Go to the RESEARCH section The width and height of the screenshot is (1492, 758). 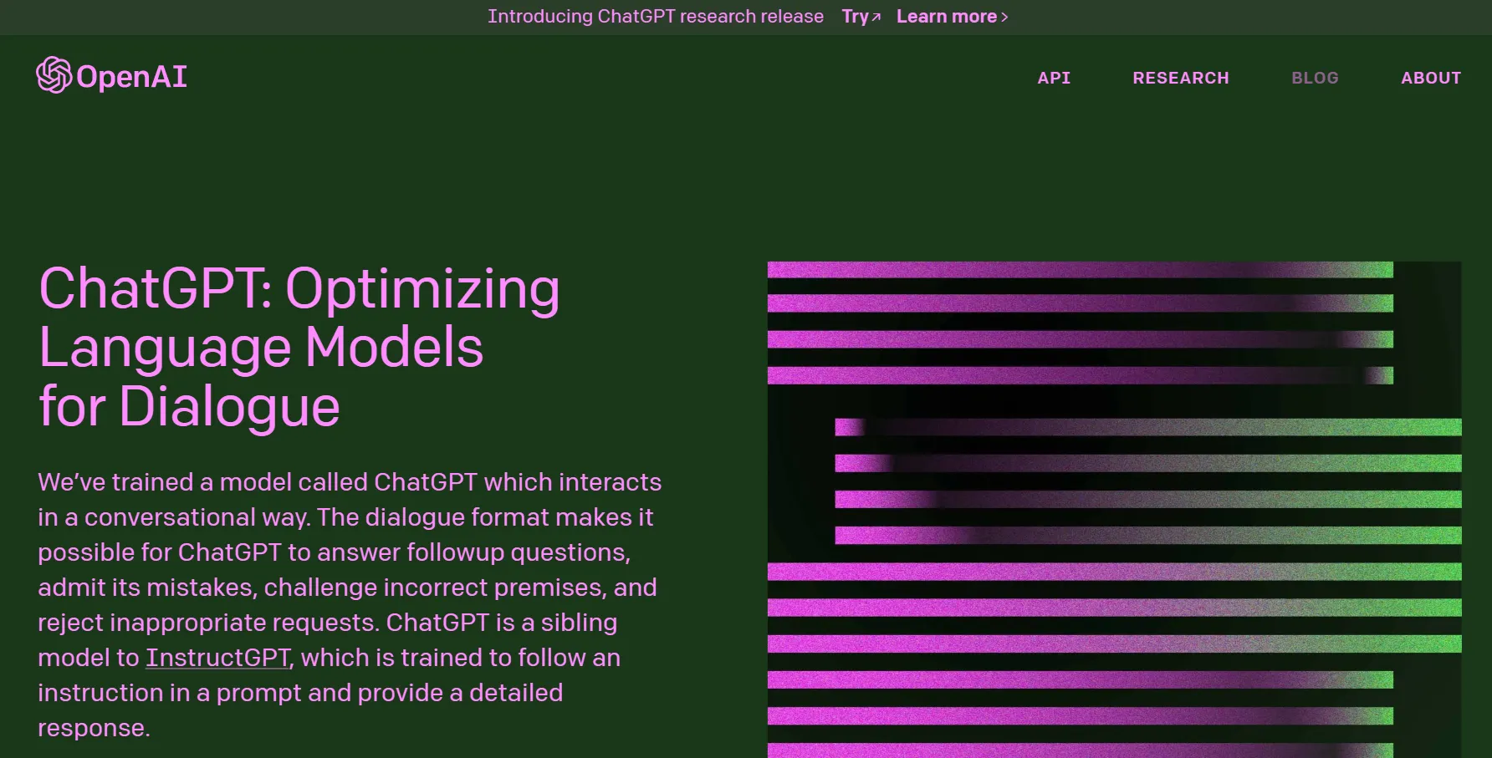pyautogui.click(x=1180, y=78)
